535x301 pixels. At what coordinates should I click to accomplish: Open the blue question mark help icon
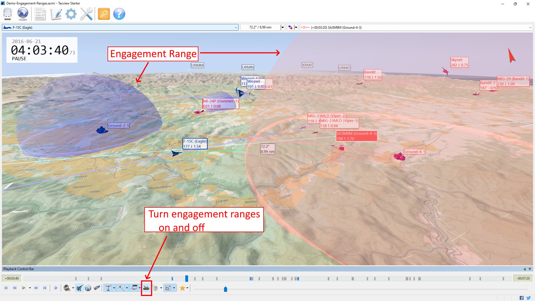click(119, 14)
